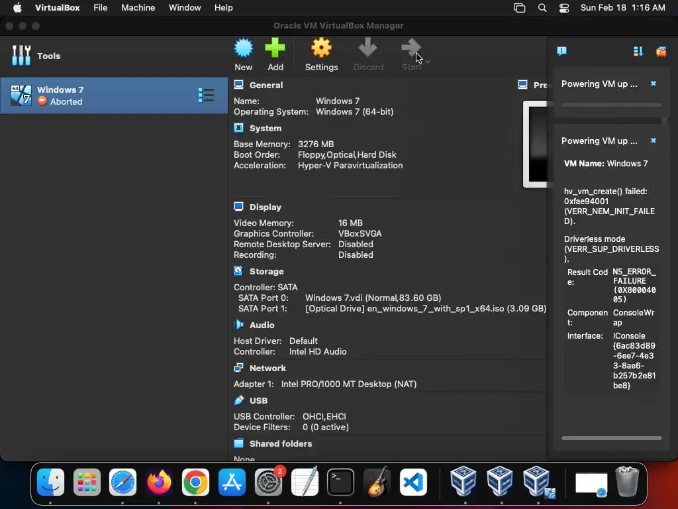Screen dimensions: 678x509
Task: Open the Start button dropdown arrow
Action: [x=428, y=62]
